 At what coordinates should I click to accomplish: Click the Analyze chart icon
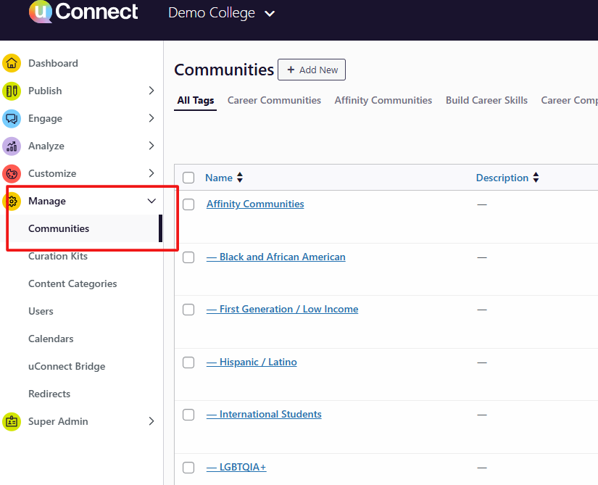pos(12,146)
